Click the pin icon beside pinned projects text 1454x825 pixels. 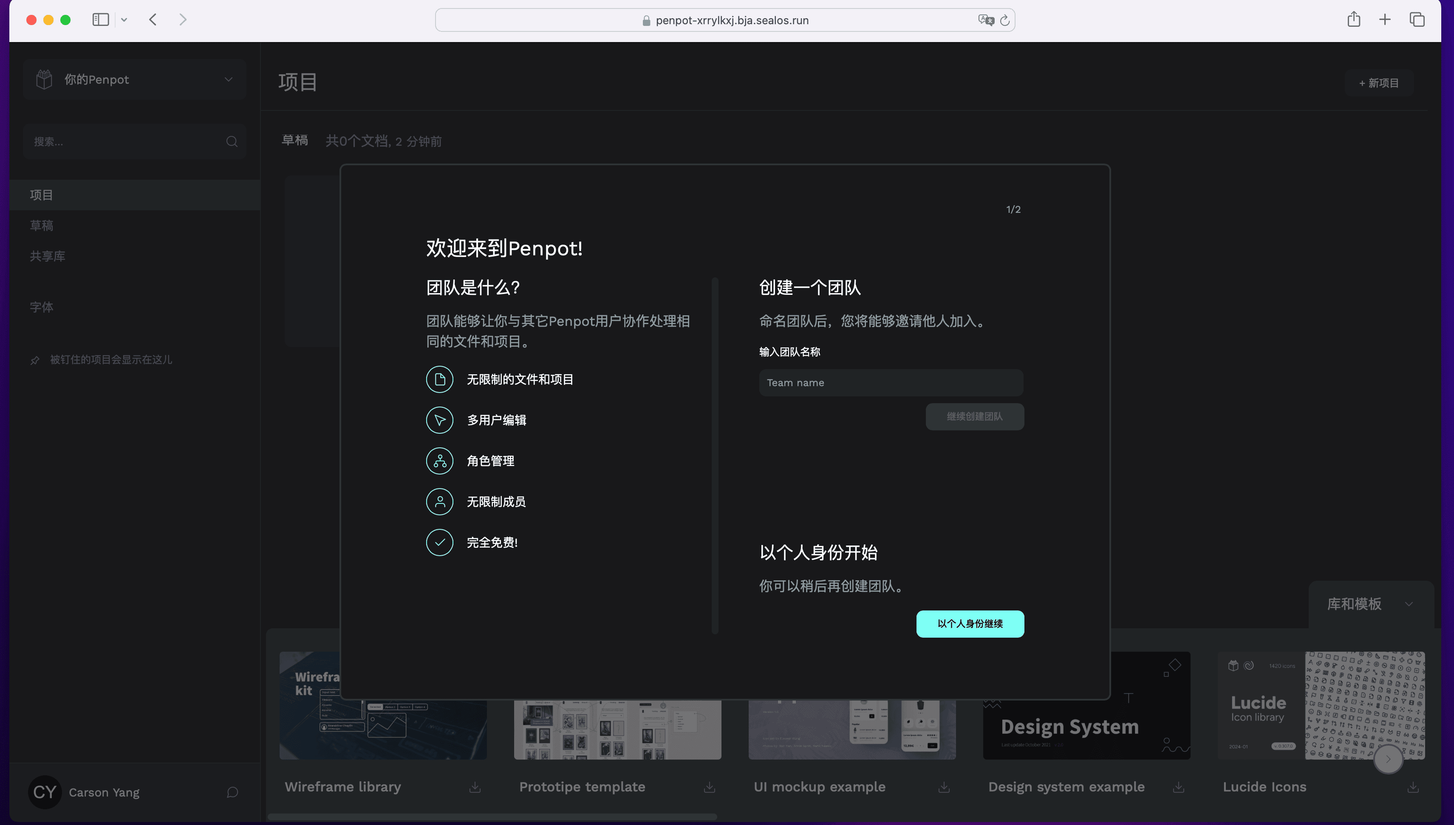pos(35,360)
